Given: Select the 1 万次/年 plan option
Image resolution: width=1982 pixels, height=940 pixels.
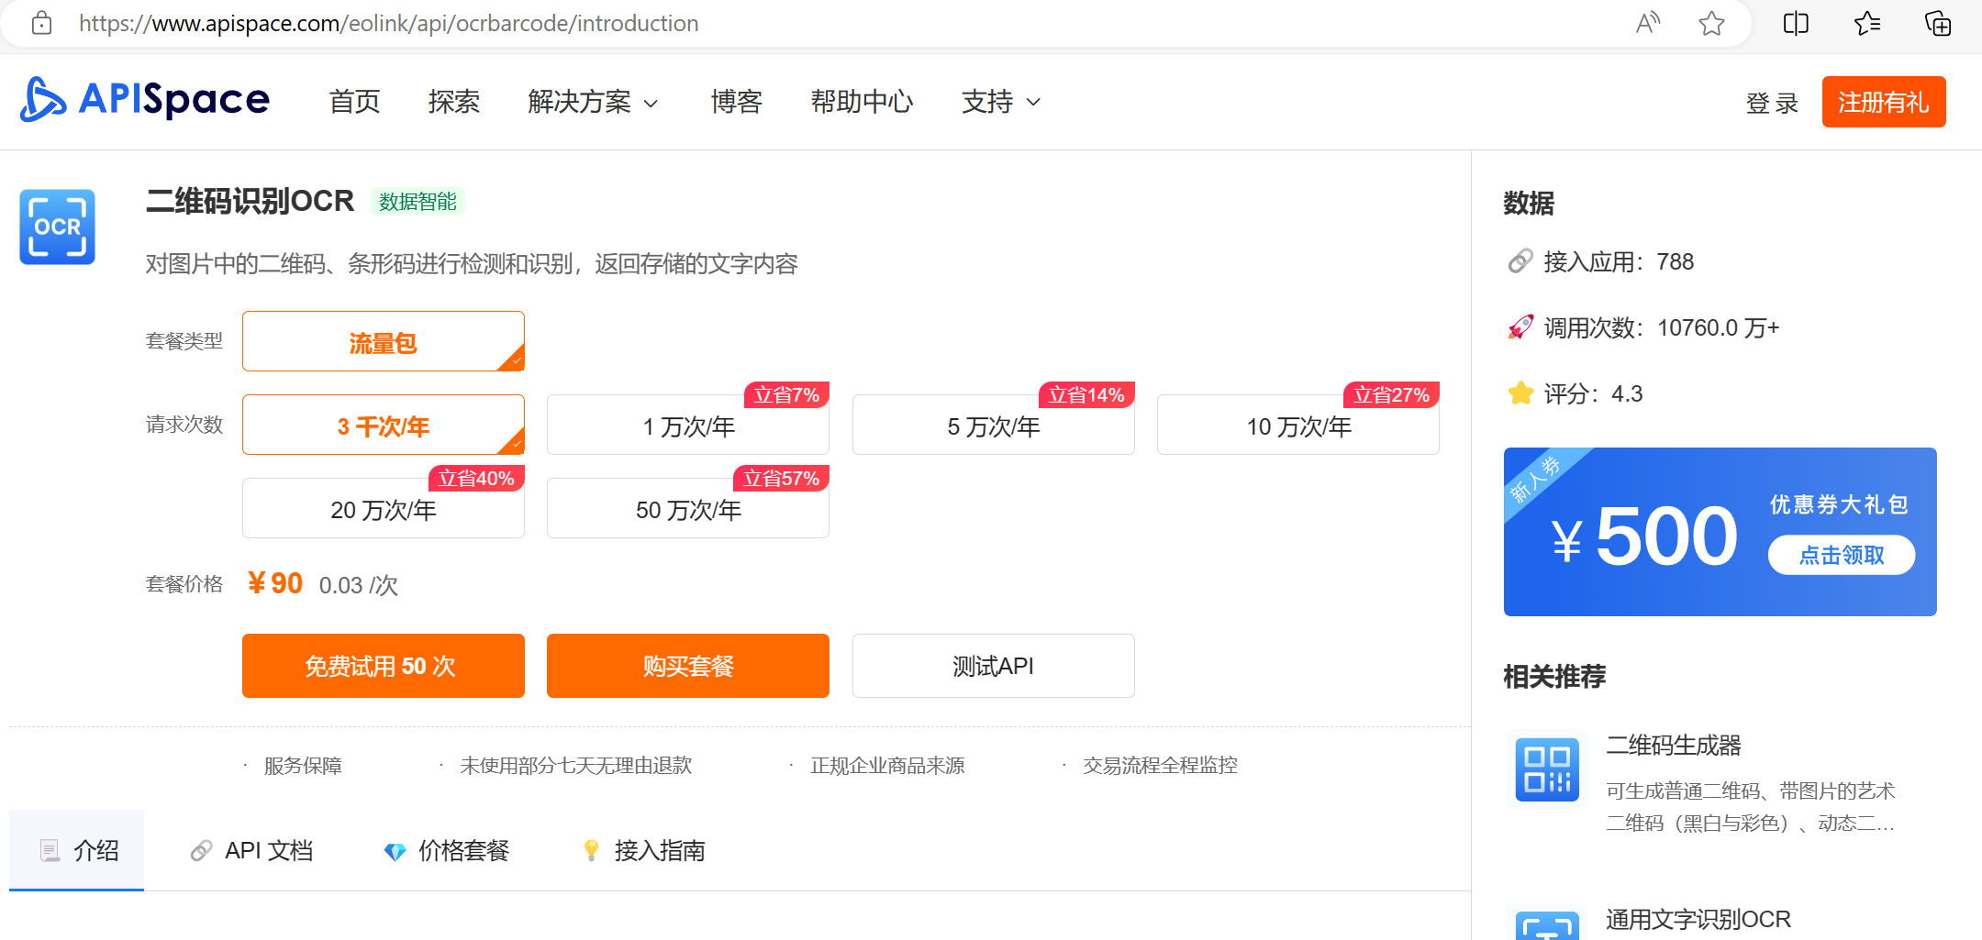Looking at the screenshot, I should 687,425.
